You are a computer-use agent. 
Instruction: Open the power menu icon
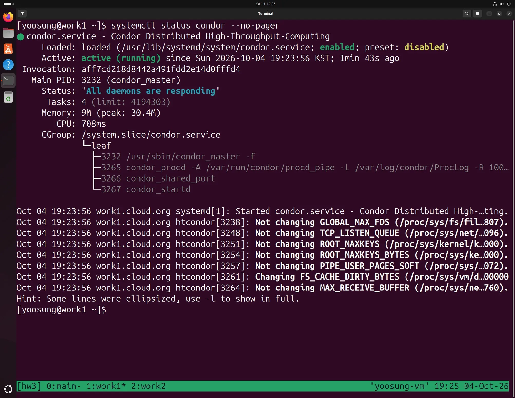pyautogui.click(x=509, y=4)
